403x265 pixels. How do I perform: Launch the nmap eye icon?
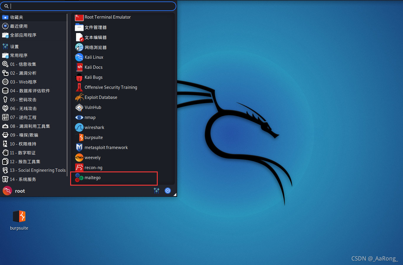(x=79, y=117)
